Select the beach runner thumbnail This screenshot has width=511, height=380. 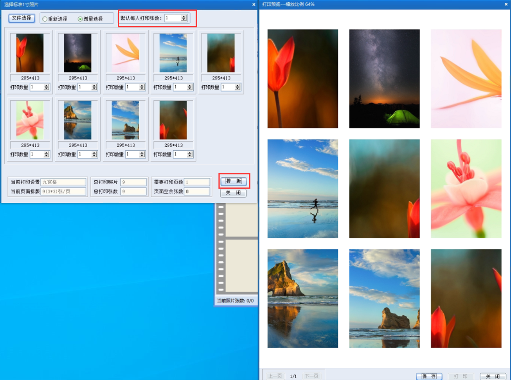pyautogui.click(x=173, y=53)
